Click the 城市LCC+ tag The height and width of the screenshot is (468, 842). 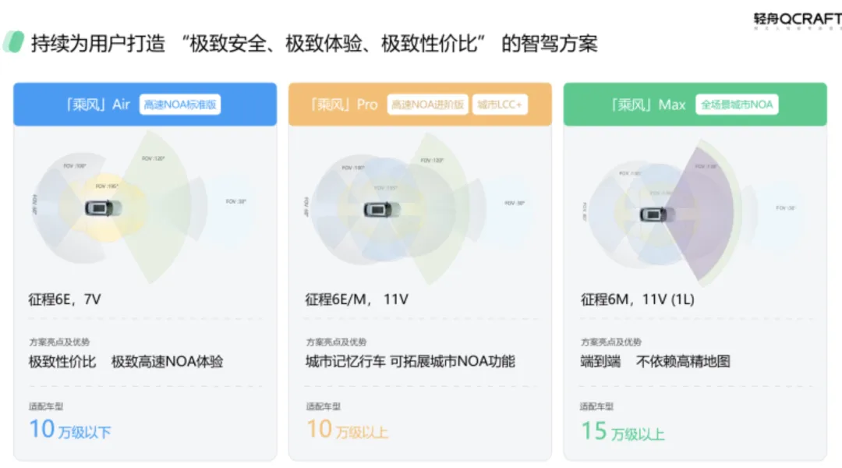point(500,105)
